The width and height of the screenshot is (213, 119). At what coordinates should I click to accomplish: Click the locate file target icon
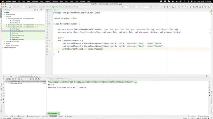[35, 10]
